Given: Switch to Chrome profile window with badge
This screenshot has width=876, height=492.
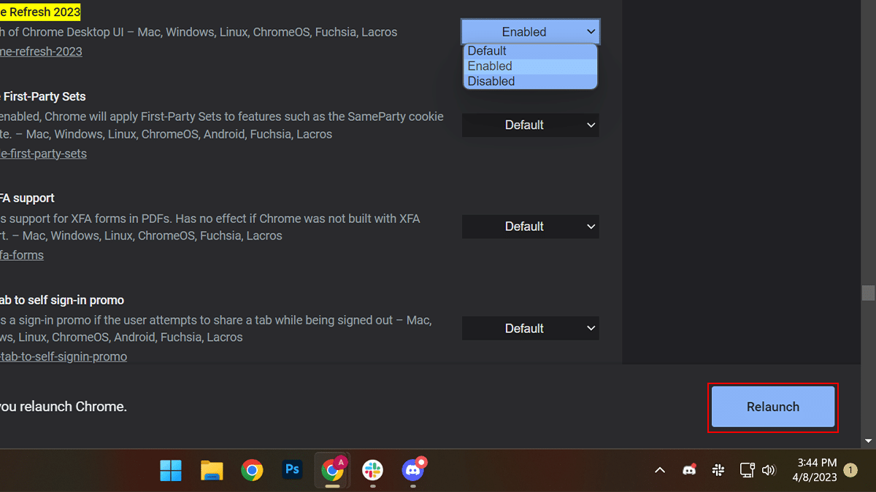Looking at the screenshot, I should point(332,471).
